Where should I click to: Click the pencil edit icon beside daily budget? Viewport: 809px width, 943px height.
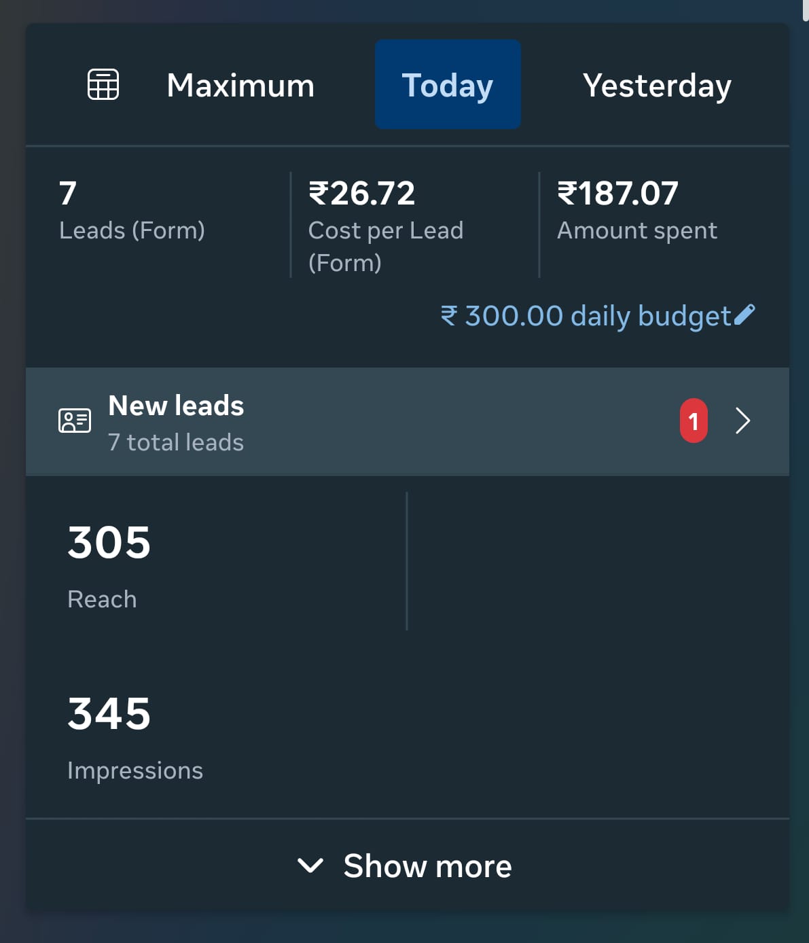pos(744,315)
